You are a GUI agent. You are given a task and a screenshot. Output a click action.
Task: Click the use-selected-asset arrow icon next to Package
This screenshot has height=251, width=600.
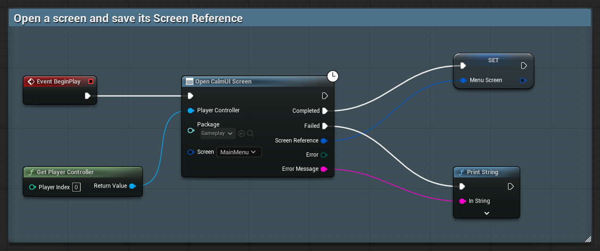242,134
